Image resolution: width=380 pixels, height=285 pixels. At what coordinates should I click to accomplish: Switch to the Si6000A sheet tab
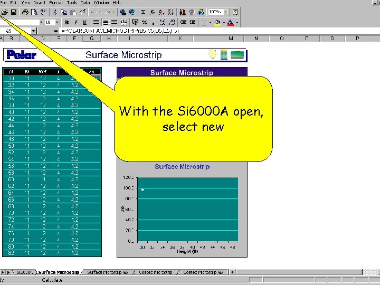point(24,272)
